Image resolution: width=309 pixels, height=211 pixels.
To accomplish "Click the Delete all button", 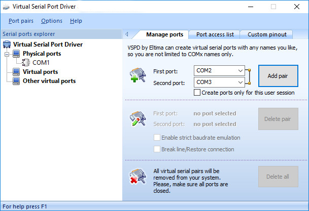I will pyautogui.click(x=278, y=177).
